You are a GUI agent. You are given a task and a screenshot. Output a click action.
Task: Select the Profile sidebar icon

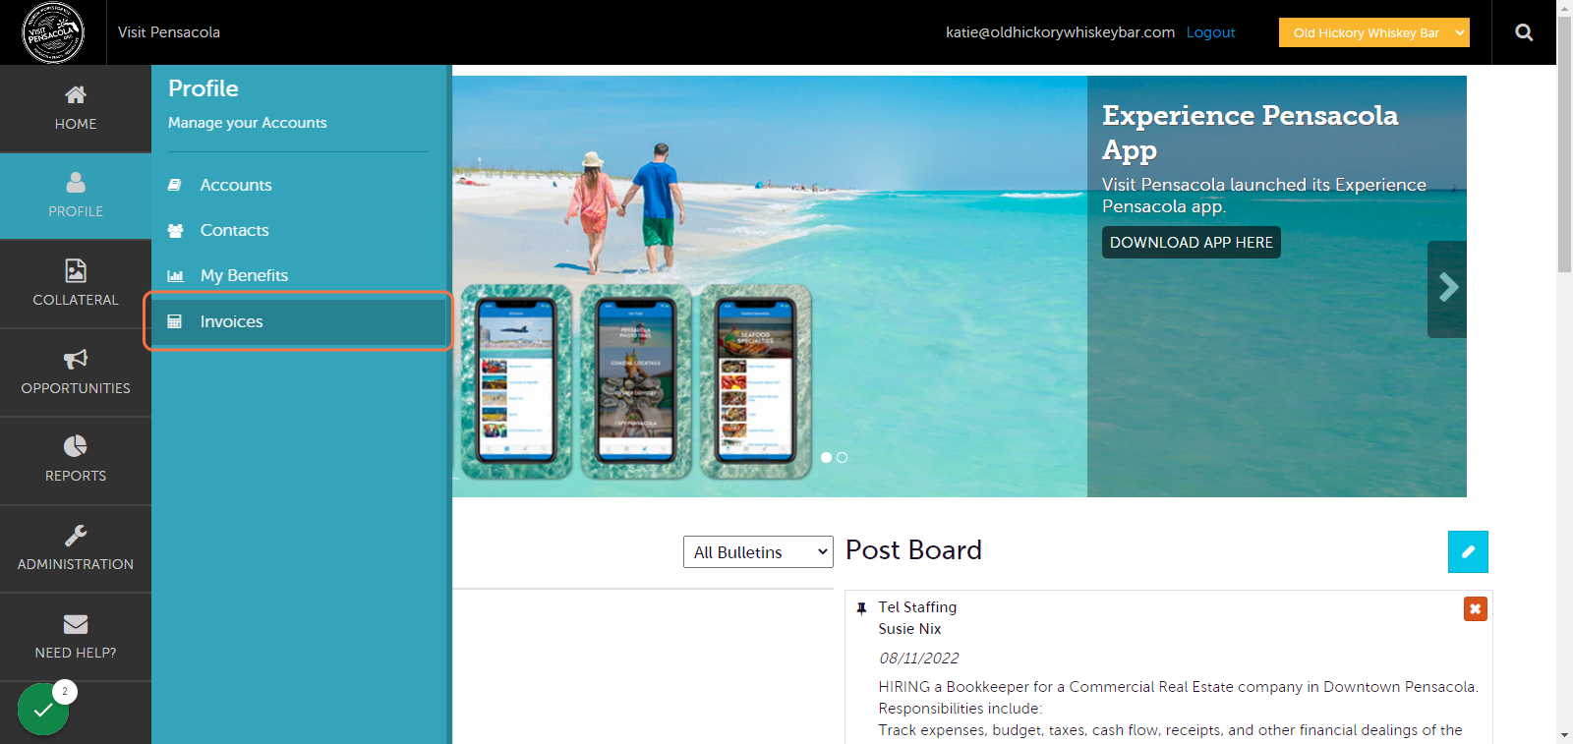(76, 183)
